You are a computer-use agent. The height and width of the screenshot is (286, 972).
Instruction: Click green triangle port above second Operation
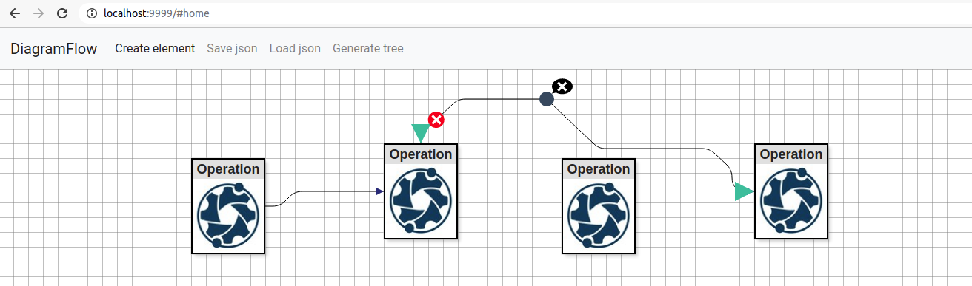[420, 133]
